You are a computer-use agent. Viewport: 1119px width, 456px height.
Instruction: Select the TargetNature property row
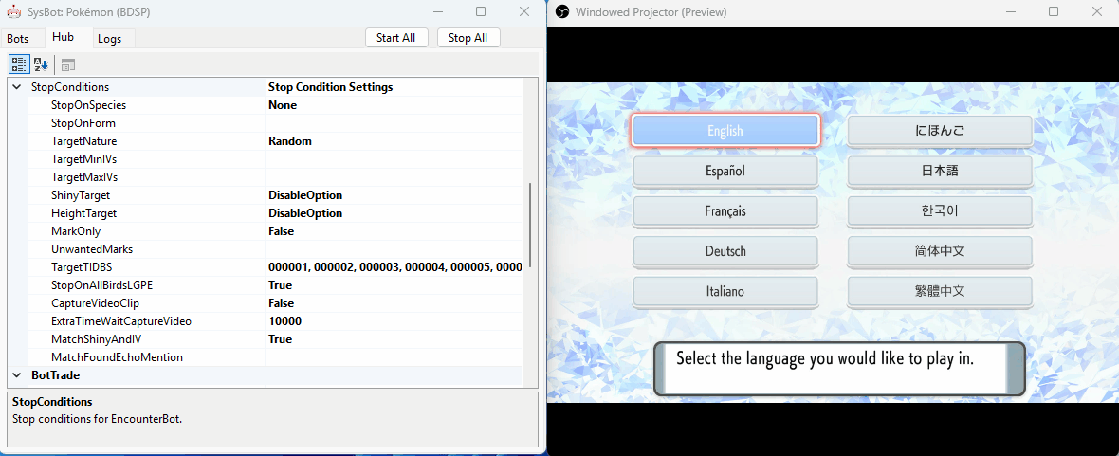(x=275, y=141)
